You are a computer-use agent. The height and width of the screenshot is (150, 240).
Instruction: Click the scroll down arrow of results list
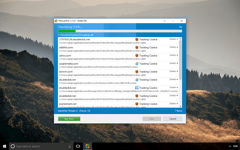(180, 106)
